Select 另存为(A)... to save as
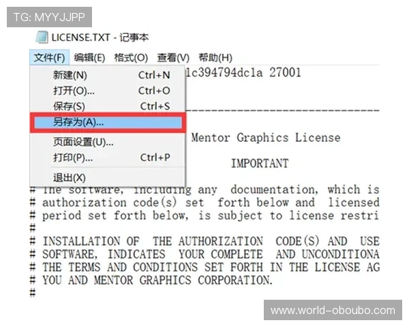The height and width of the screenshot is (327, 409). pos(108,123)
